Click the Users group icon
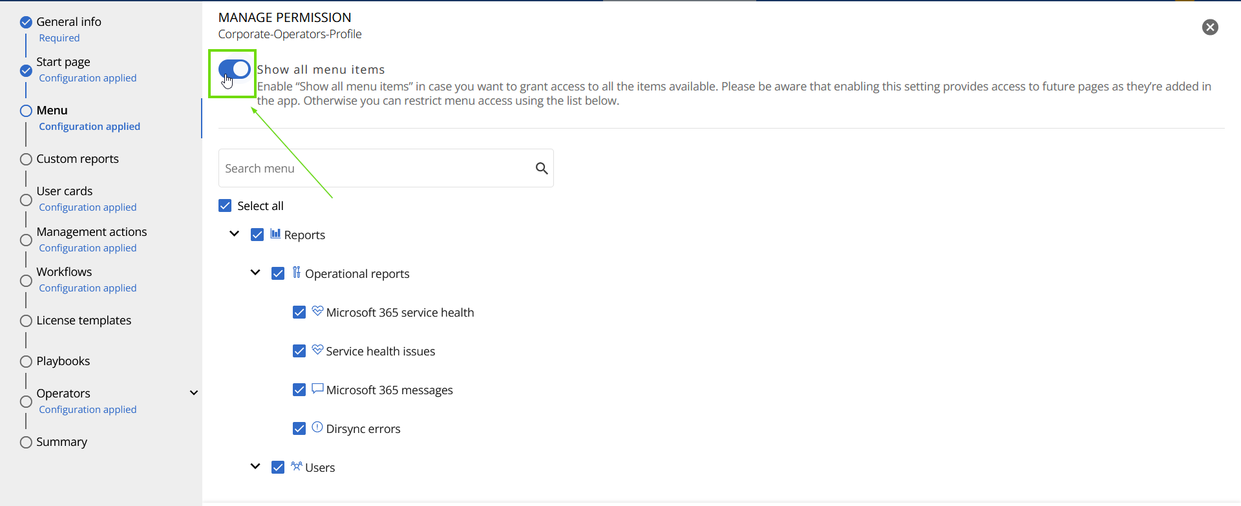This screenshot has height=506, width=1241. tap(297, 466)
